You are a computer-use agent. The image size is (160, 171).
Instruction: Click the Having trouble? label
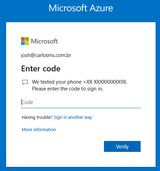click(37, 117)
